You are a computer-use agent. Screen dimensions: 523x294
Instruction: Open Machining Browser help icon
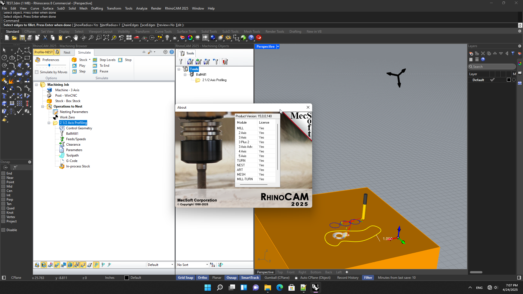tap(172, 52)
